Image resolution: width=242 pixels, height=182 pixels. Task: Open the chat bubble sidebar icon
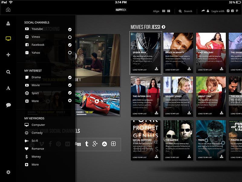point(8,105)
